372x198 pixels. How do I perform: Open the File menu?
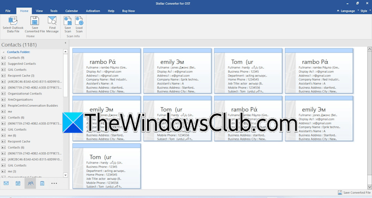pos(8,11)
